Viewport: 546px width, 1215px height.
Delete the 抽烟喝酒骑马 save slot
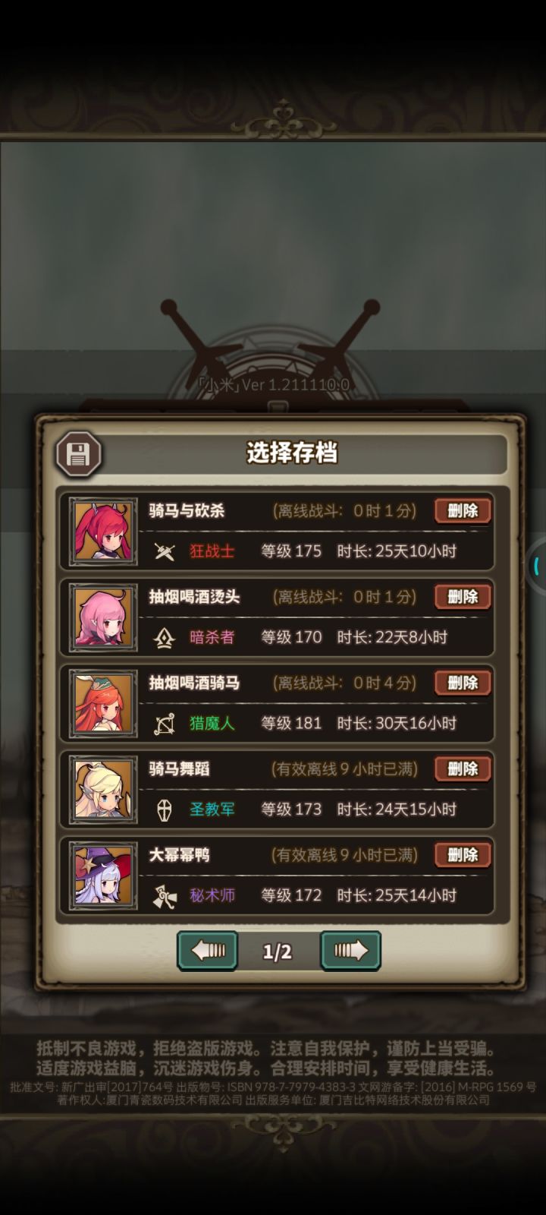pos(463,683)
